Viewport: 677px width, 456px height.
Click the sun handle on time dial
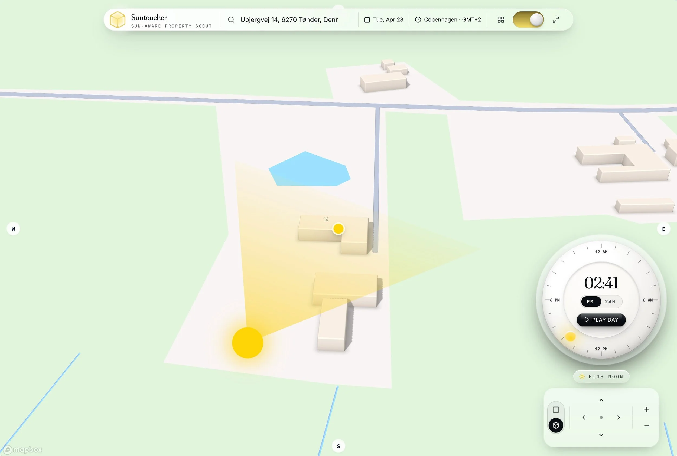570,337
